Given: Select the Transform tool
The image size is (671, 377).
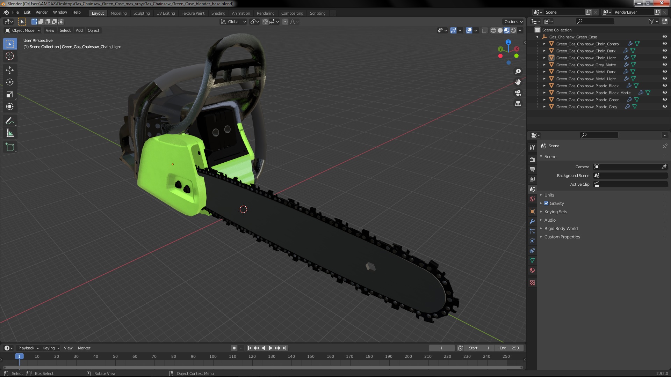Looking at the screenshot, I should 10,107.
